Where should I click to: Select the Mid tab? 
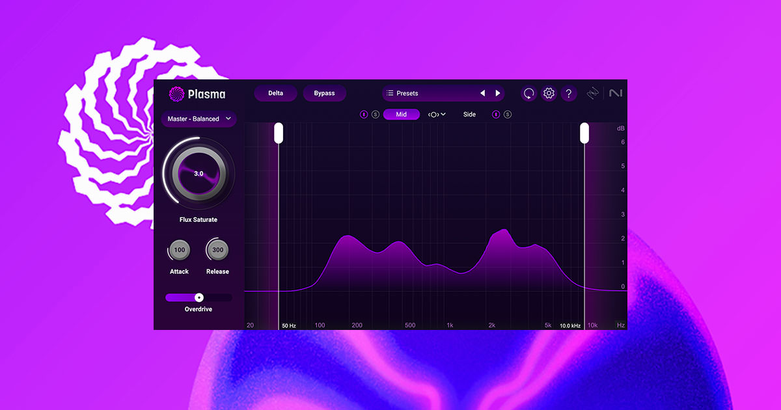coord(402,115)
